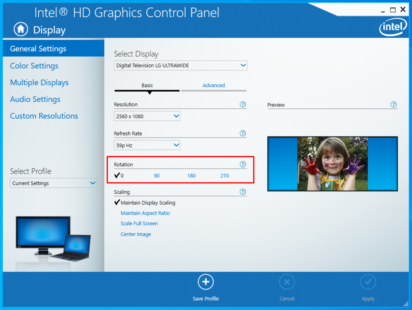
Task: Open the Select Display dropdown
Action: [x=181, y=66]
